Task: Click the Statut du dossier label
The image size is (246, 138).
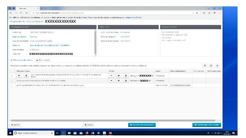Action: pyautogui.click(x=19, y=37)
